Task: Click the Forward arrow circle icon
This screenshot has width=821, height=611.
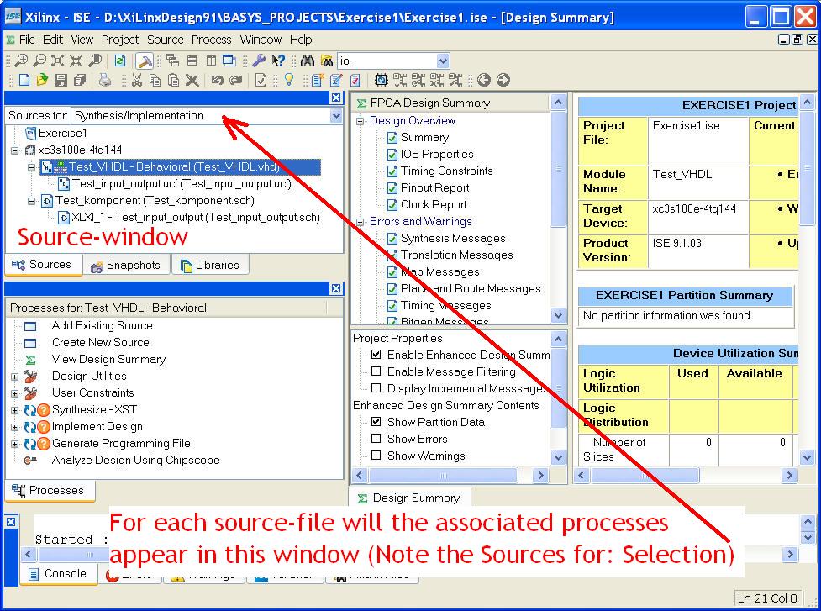Action: click(x=503, y=80)
